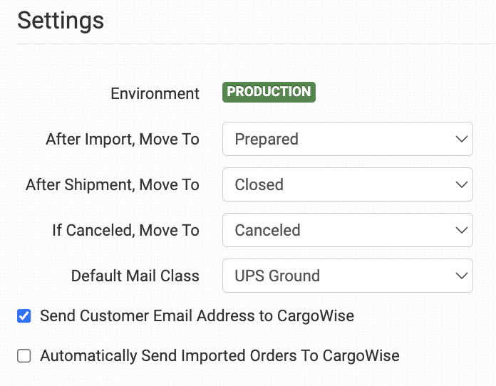The image size is (496, 386).
Task: Uncheck Send Customer Email Address checkbox
Action: [24, 316]
